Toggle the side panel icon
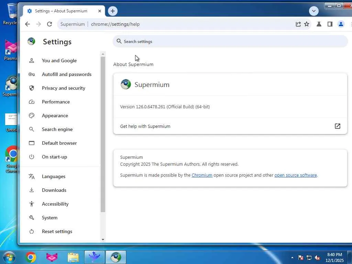The height and width of the screenshot is (264, 352). [330, 24]
